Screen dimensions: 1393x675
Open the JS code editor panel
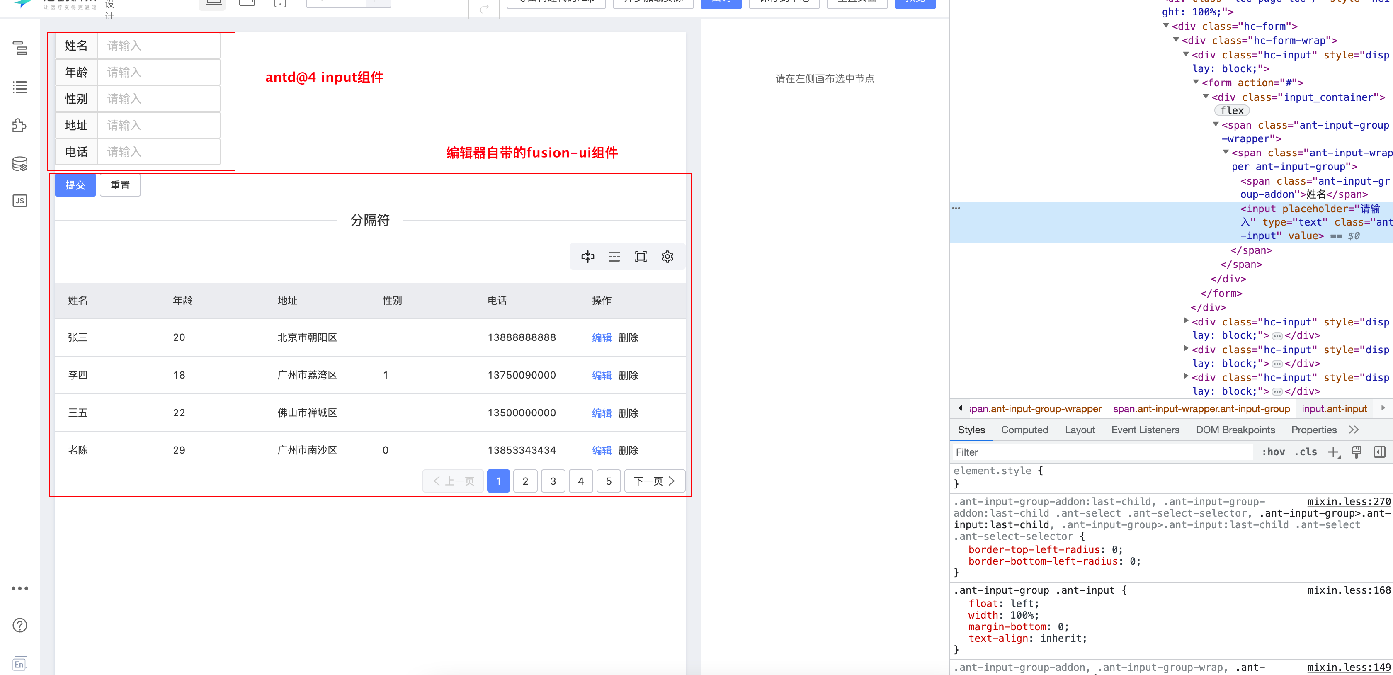tap(19, 200)
